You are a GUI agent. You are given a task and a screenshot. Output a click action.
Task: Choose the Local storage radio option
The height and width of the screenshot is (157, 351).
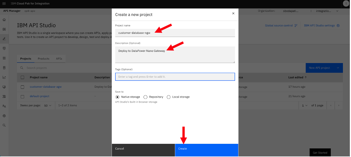(x=169, y=97)
